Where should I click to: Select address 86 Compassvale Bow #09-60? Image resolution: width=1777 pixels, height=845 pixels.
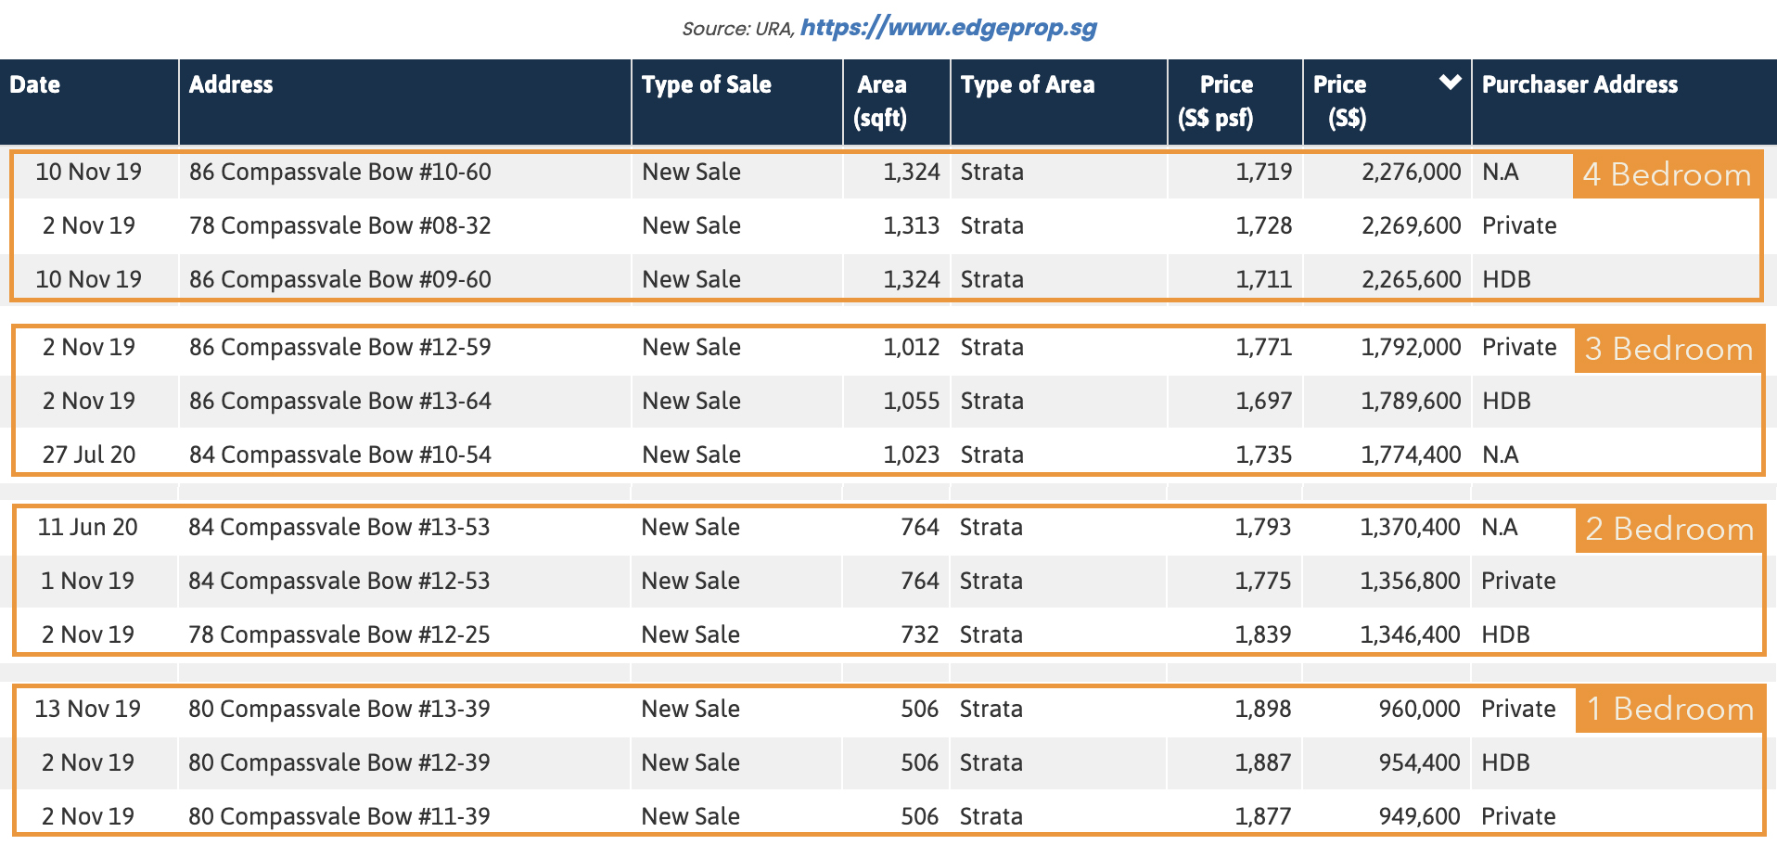click(x=340, y=279)
